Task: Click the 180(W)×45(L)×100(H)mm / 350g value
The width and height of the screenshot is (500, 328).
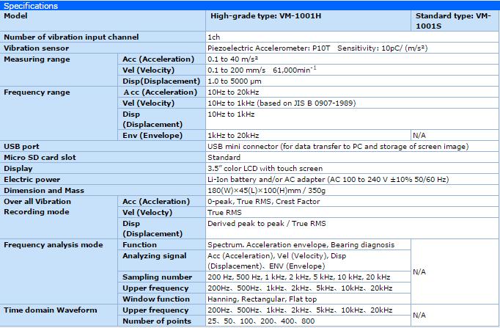Action: 266,191
